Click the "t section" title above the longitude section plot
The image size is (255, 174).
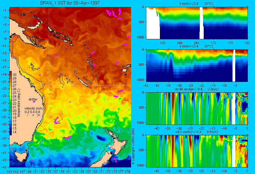point(196,4)
